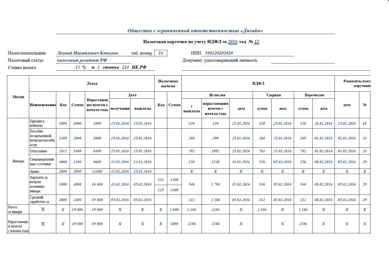The image size is (389, 255).
Task: Click the taxpayer name Леонид Михайлович Копылов
Action: (88, 53)
